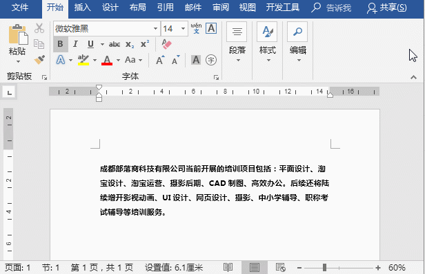Image resolution: width=425 pixels, height=274 pixels.
Task: Click the Cut scissors icon
Action: pos(39,28)
